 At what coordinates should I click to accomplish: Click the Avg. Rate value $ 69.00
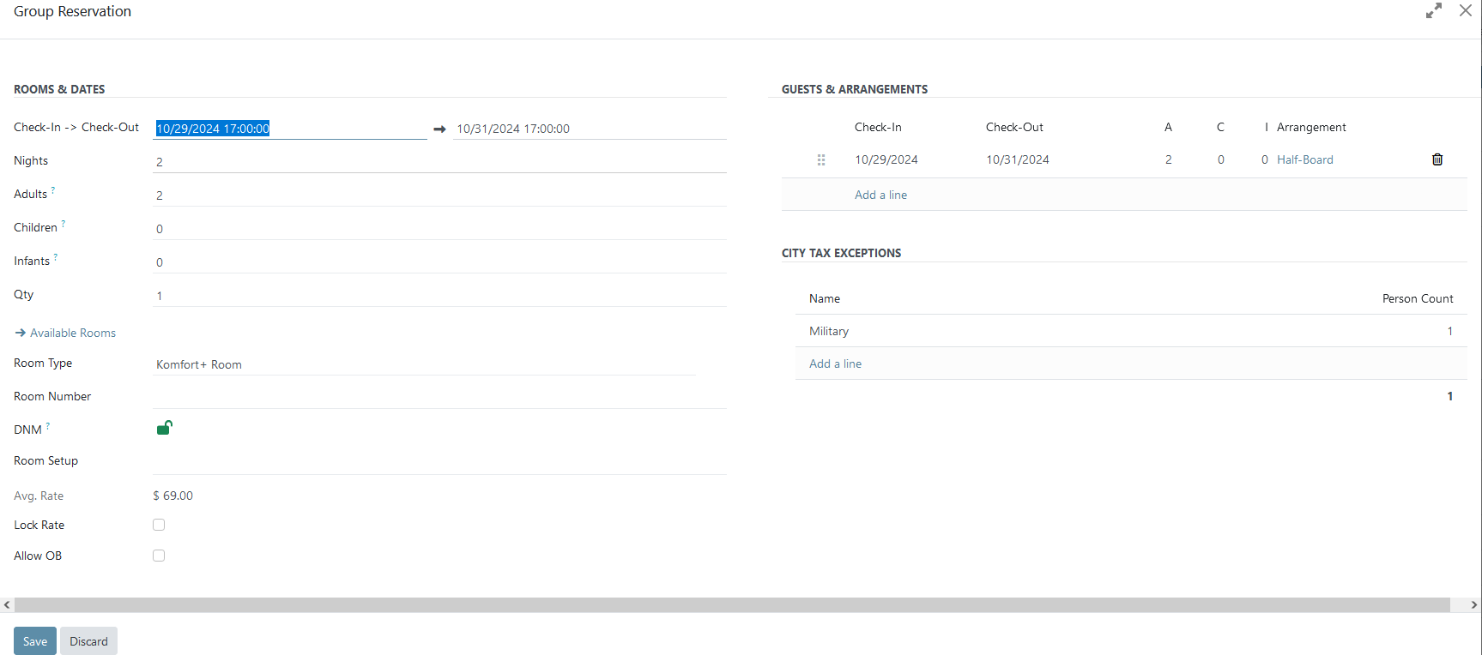(x=173, y=496)
